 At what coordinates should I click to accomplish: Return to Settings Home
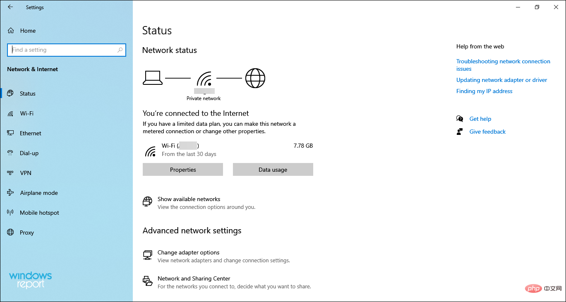tap(27, 30)
